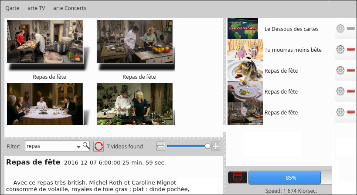Select the dinner table scene thumbnail
357x195 pixels.
(45, 104)
